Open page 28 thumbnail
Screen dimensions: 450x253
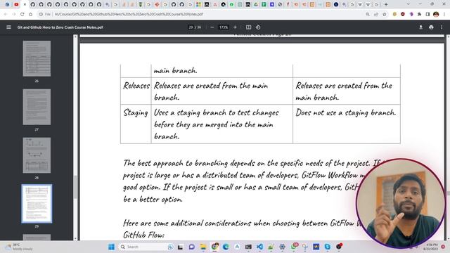click(x=37, y=155)
